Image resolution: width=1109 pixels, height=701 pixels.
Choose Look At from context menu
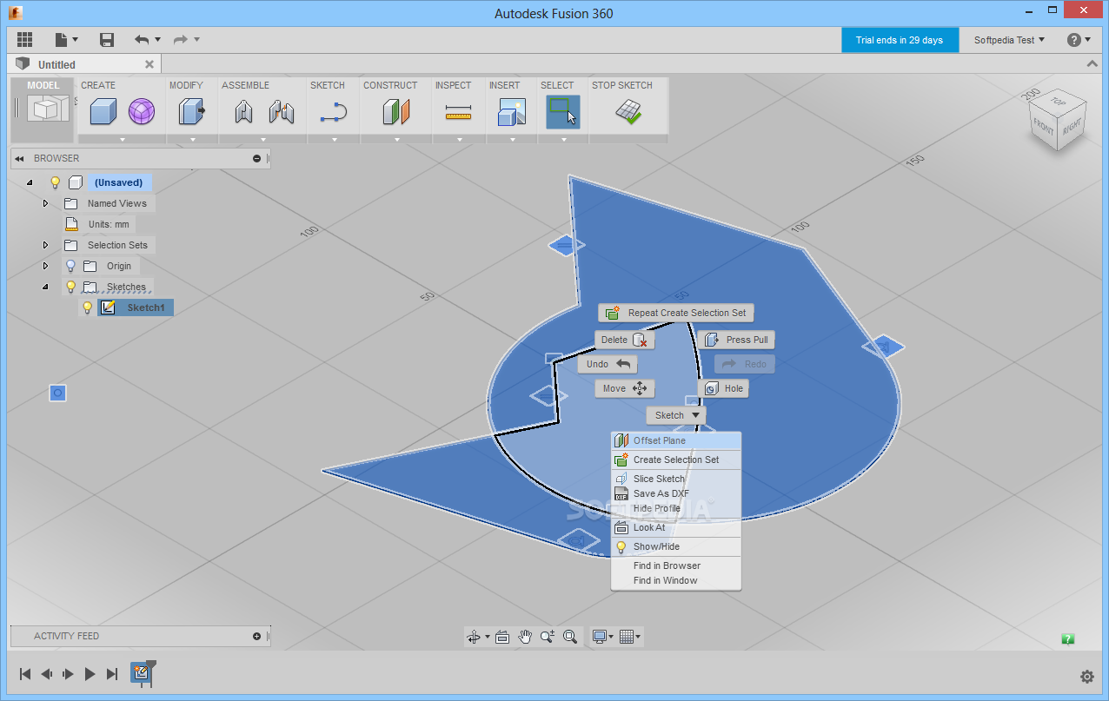pyautogui.click(x=676, y=527)
